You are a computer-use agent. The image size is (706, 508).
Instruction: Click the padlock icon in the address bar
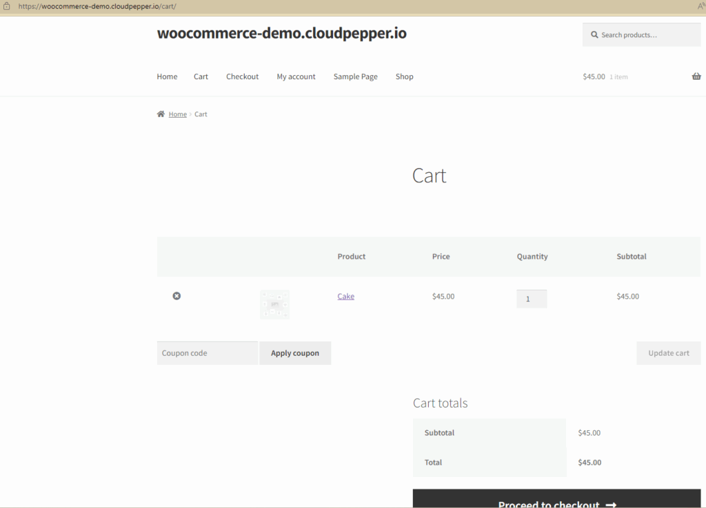[7, 6]
